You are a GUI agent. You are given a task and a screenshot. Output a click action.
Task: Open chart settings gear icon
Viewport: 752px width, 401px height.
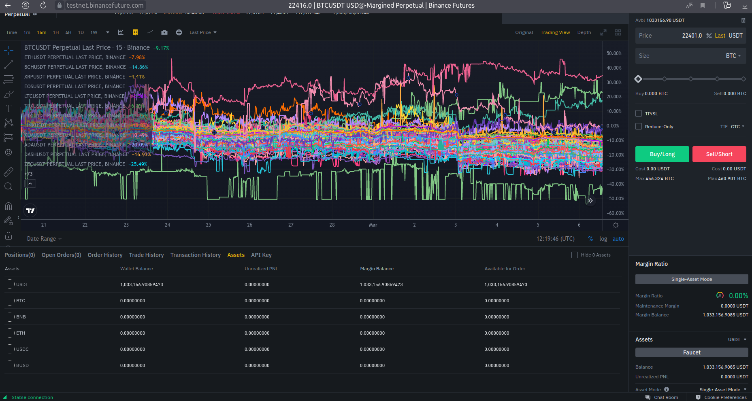click(x=616, y=225)
